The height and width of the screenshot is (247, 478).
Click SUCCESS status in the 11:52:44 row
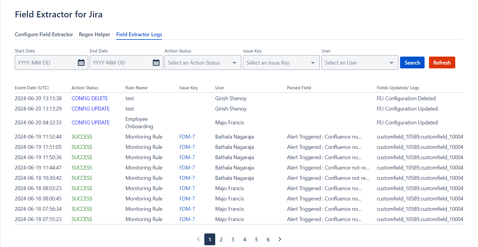82,137
